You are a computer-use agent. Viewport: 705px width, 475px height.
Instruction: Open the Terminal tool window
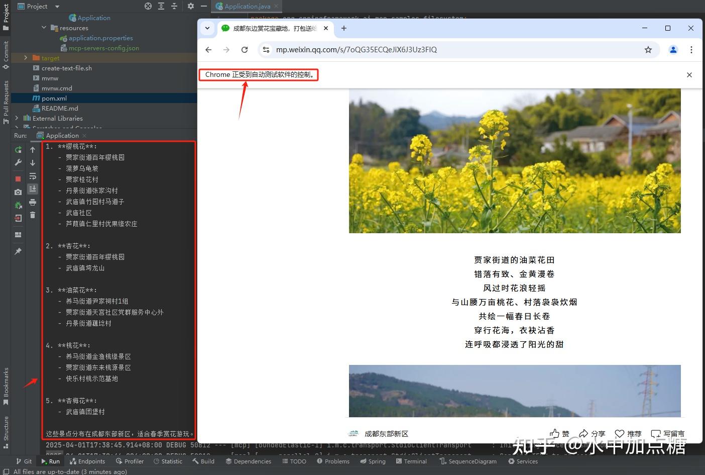411,461
